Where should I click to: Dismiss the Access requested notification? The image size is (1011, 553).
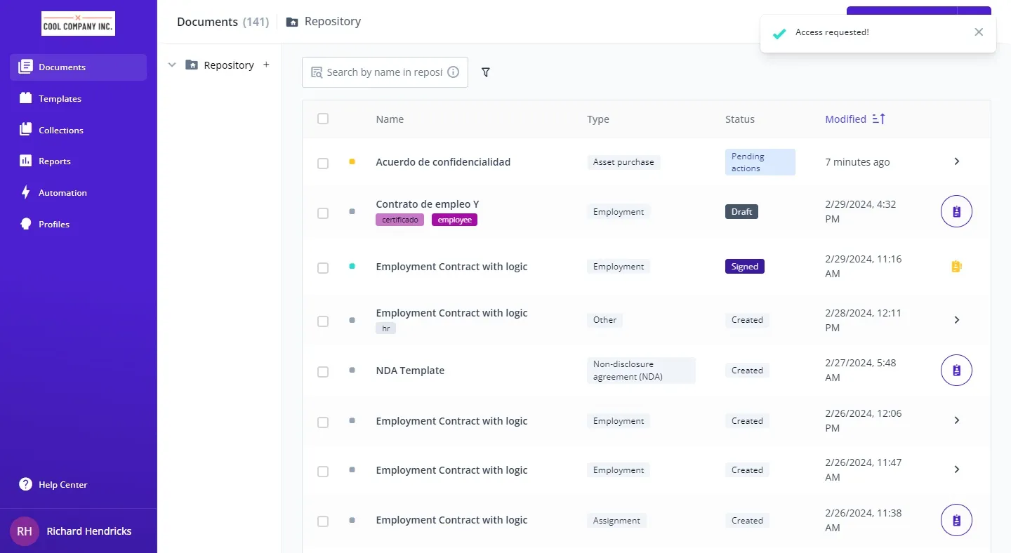979,32
